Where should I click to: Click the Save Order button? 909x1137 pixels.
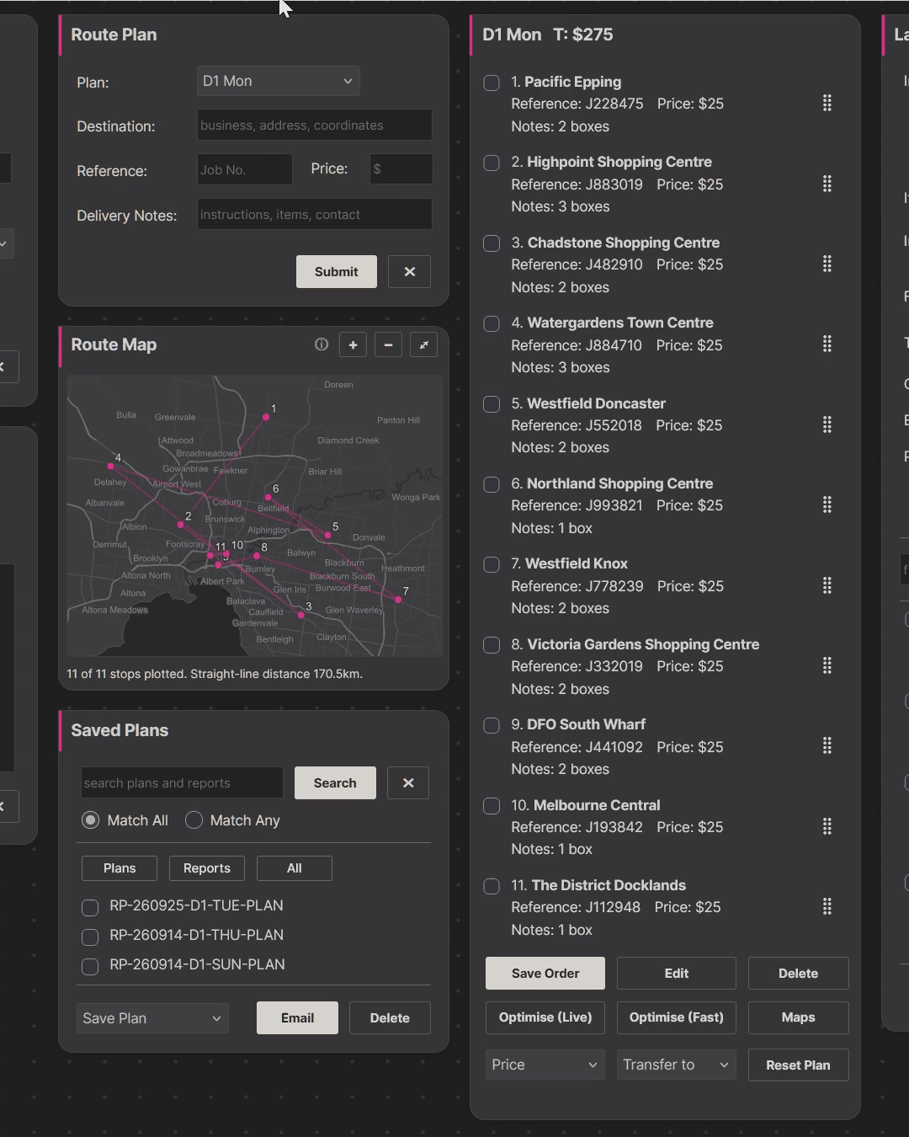tap(545, 974)
